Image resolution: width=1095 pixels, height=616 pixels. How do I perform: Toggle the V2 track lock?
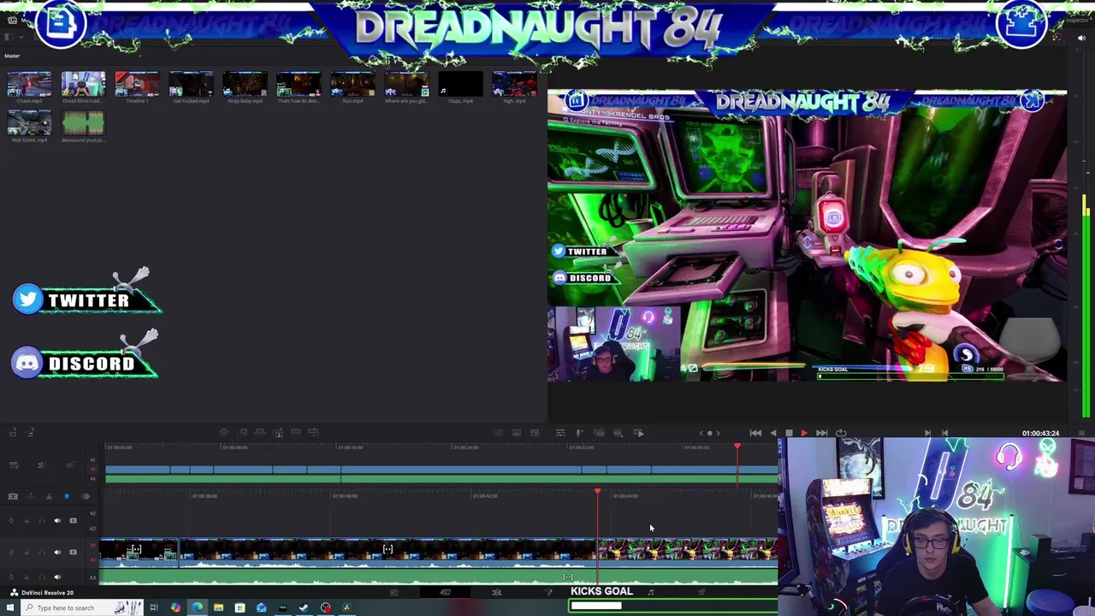(x=27, y=520)
